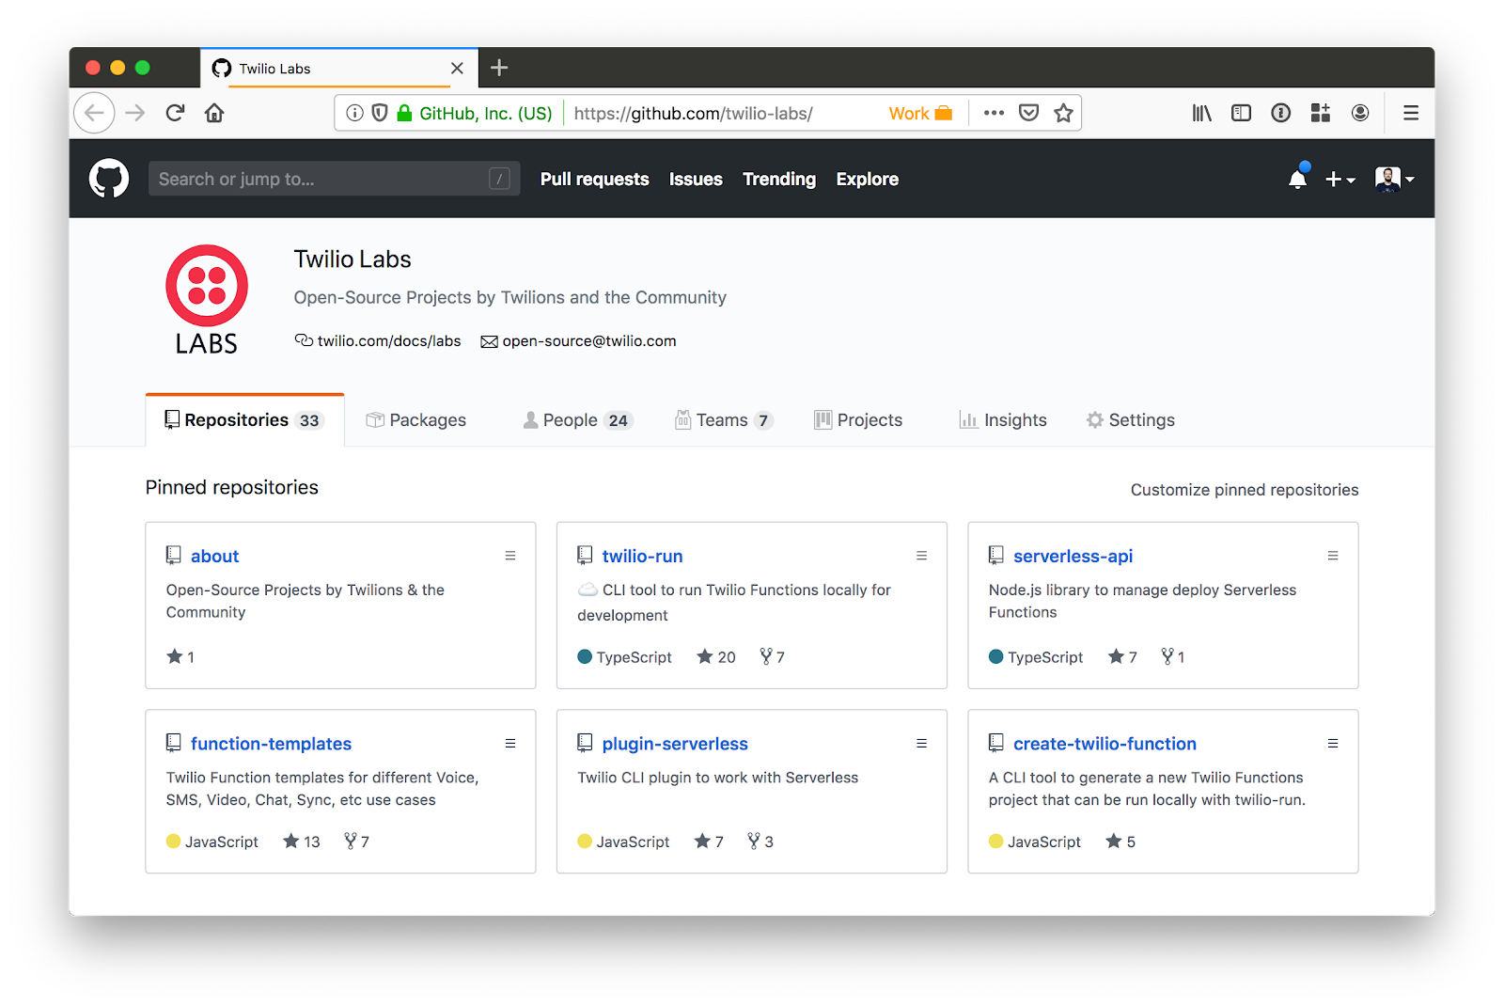
Task: View the 1 fork of serverless-api
Action: pos(1173,657)
